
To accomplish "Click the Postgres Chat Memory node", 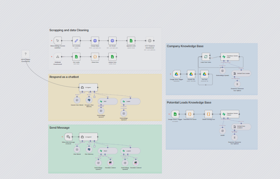I will [89, 99].
